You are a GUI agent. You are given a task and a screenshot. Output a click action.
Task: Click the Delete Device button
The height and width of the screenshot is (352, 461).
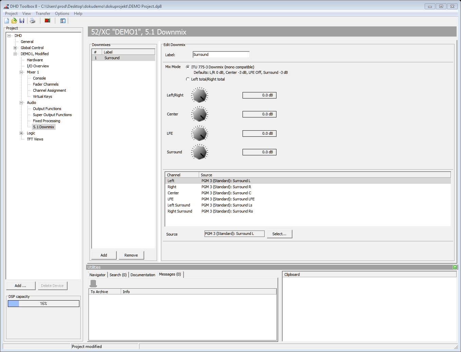pos(53,286)
